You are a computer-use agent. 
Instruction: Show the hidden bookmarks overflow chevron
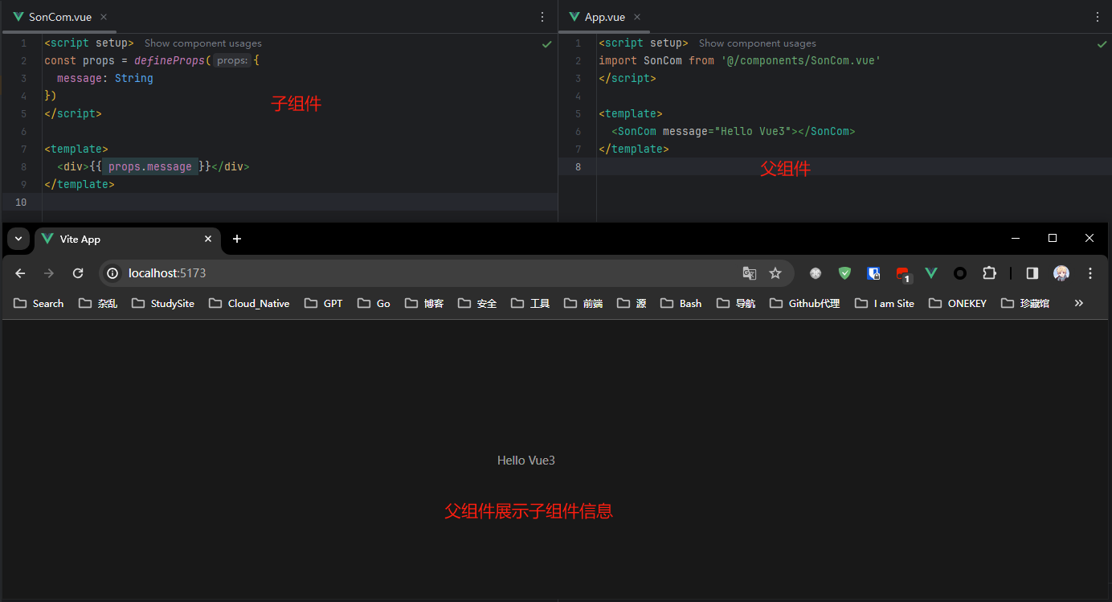[x=1079, y=303]
